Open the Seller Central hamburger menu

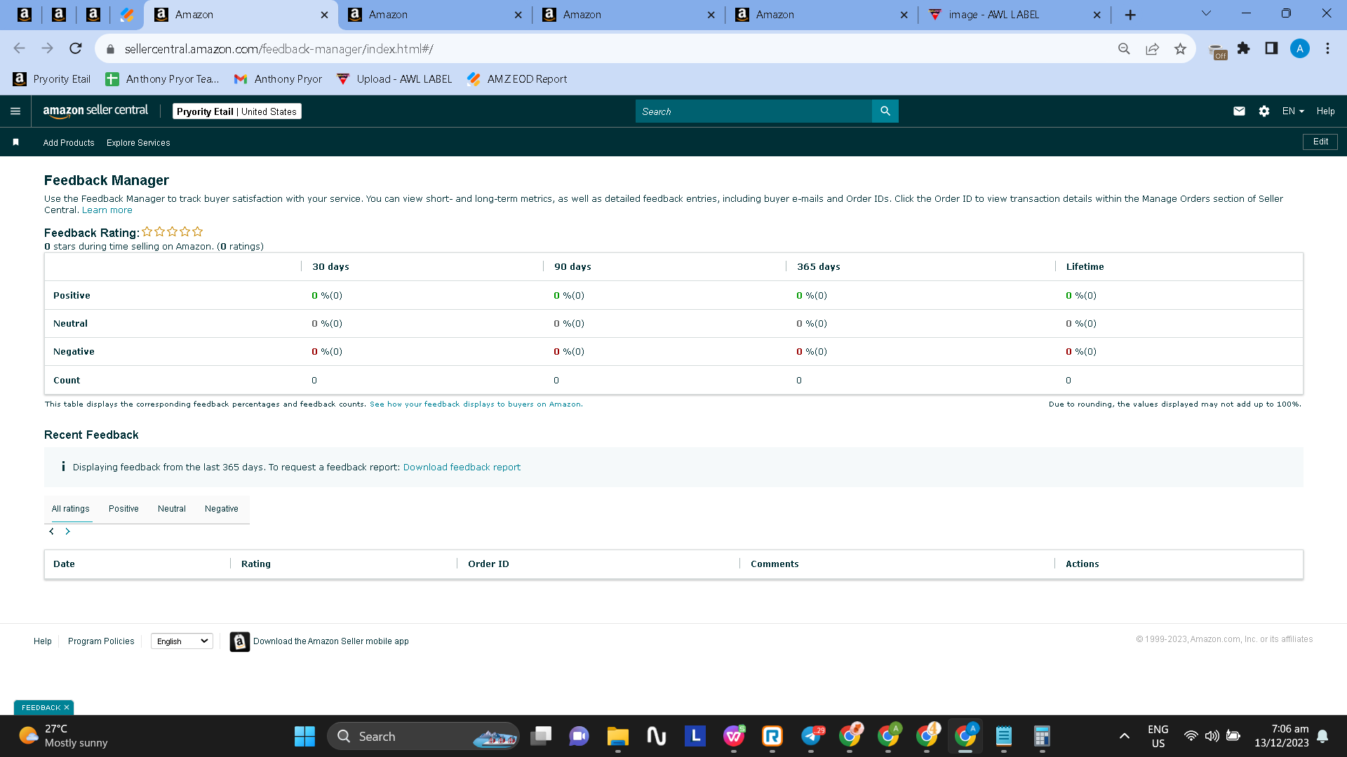(x=15, y=111)
